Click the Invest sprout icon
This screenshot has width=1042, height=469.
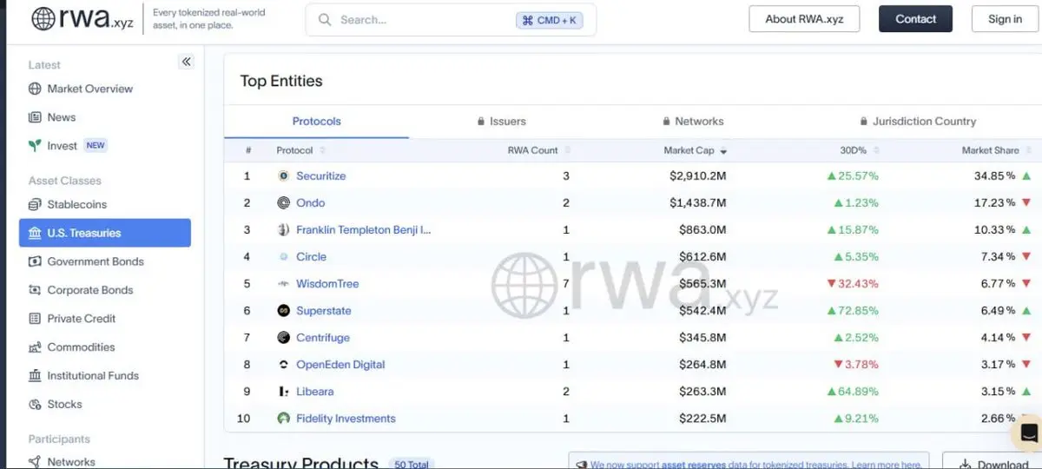point(35,146)
